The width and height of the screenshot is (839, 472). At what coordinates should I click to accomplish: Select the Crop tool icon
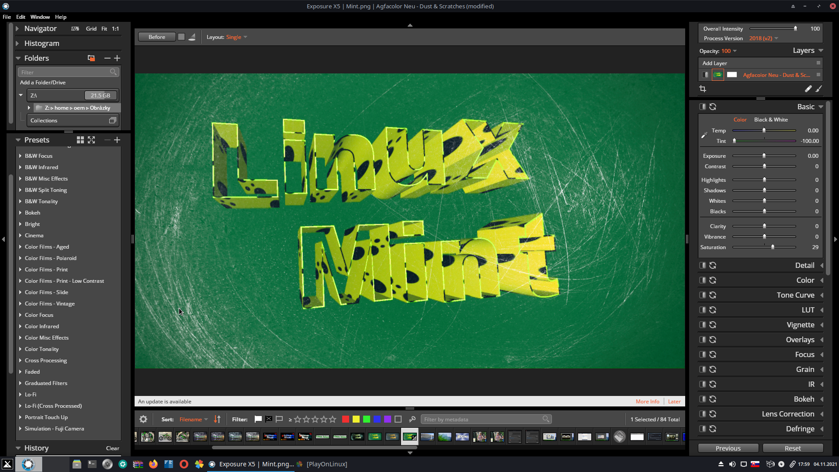tap(703, 89)
